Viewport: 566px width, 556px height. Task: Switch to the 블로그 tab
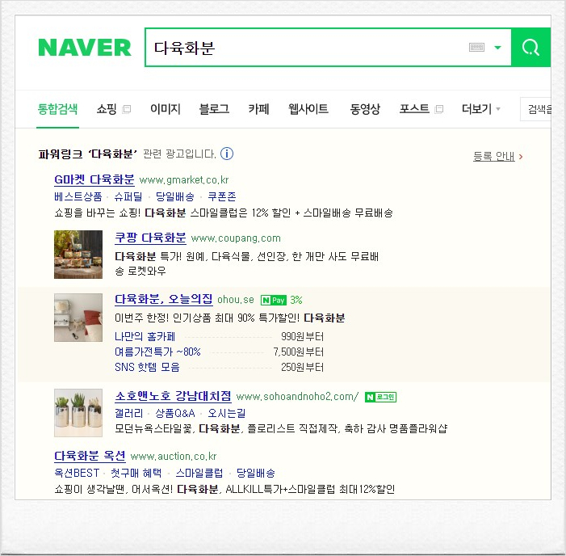coord(215,109)
